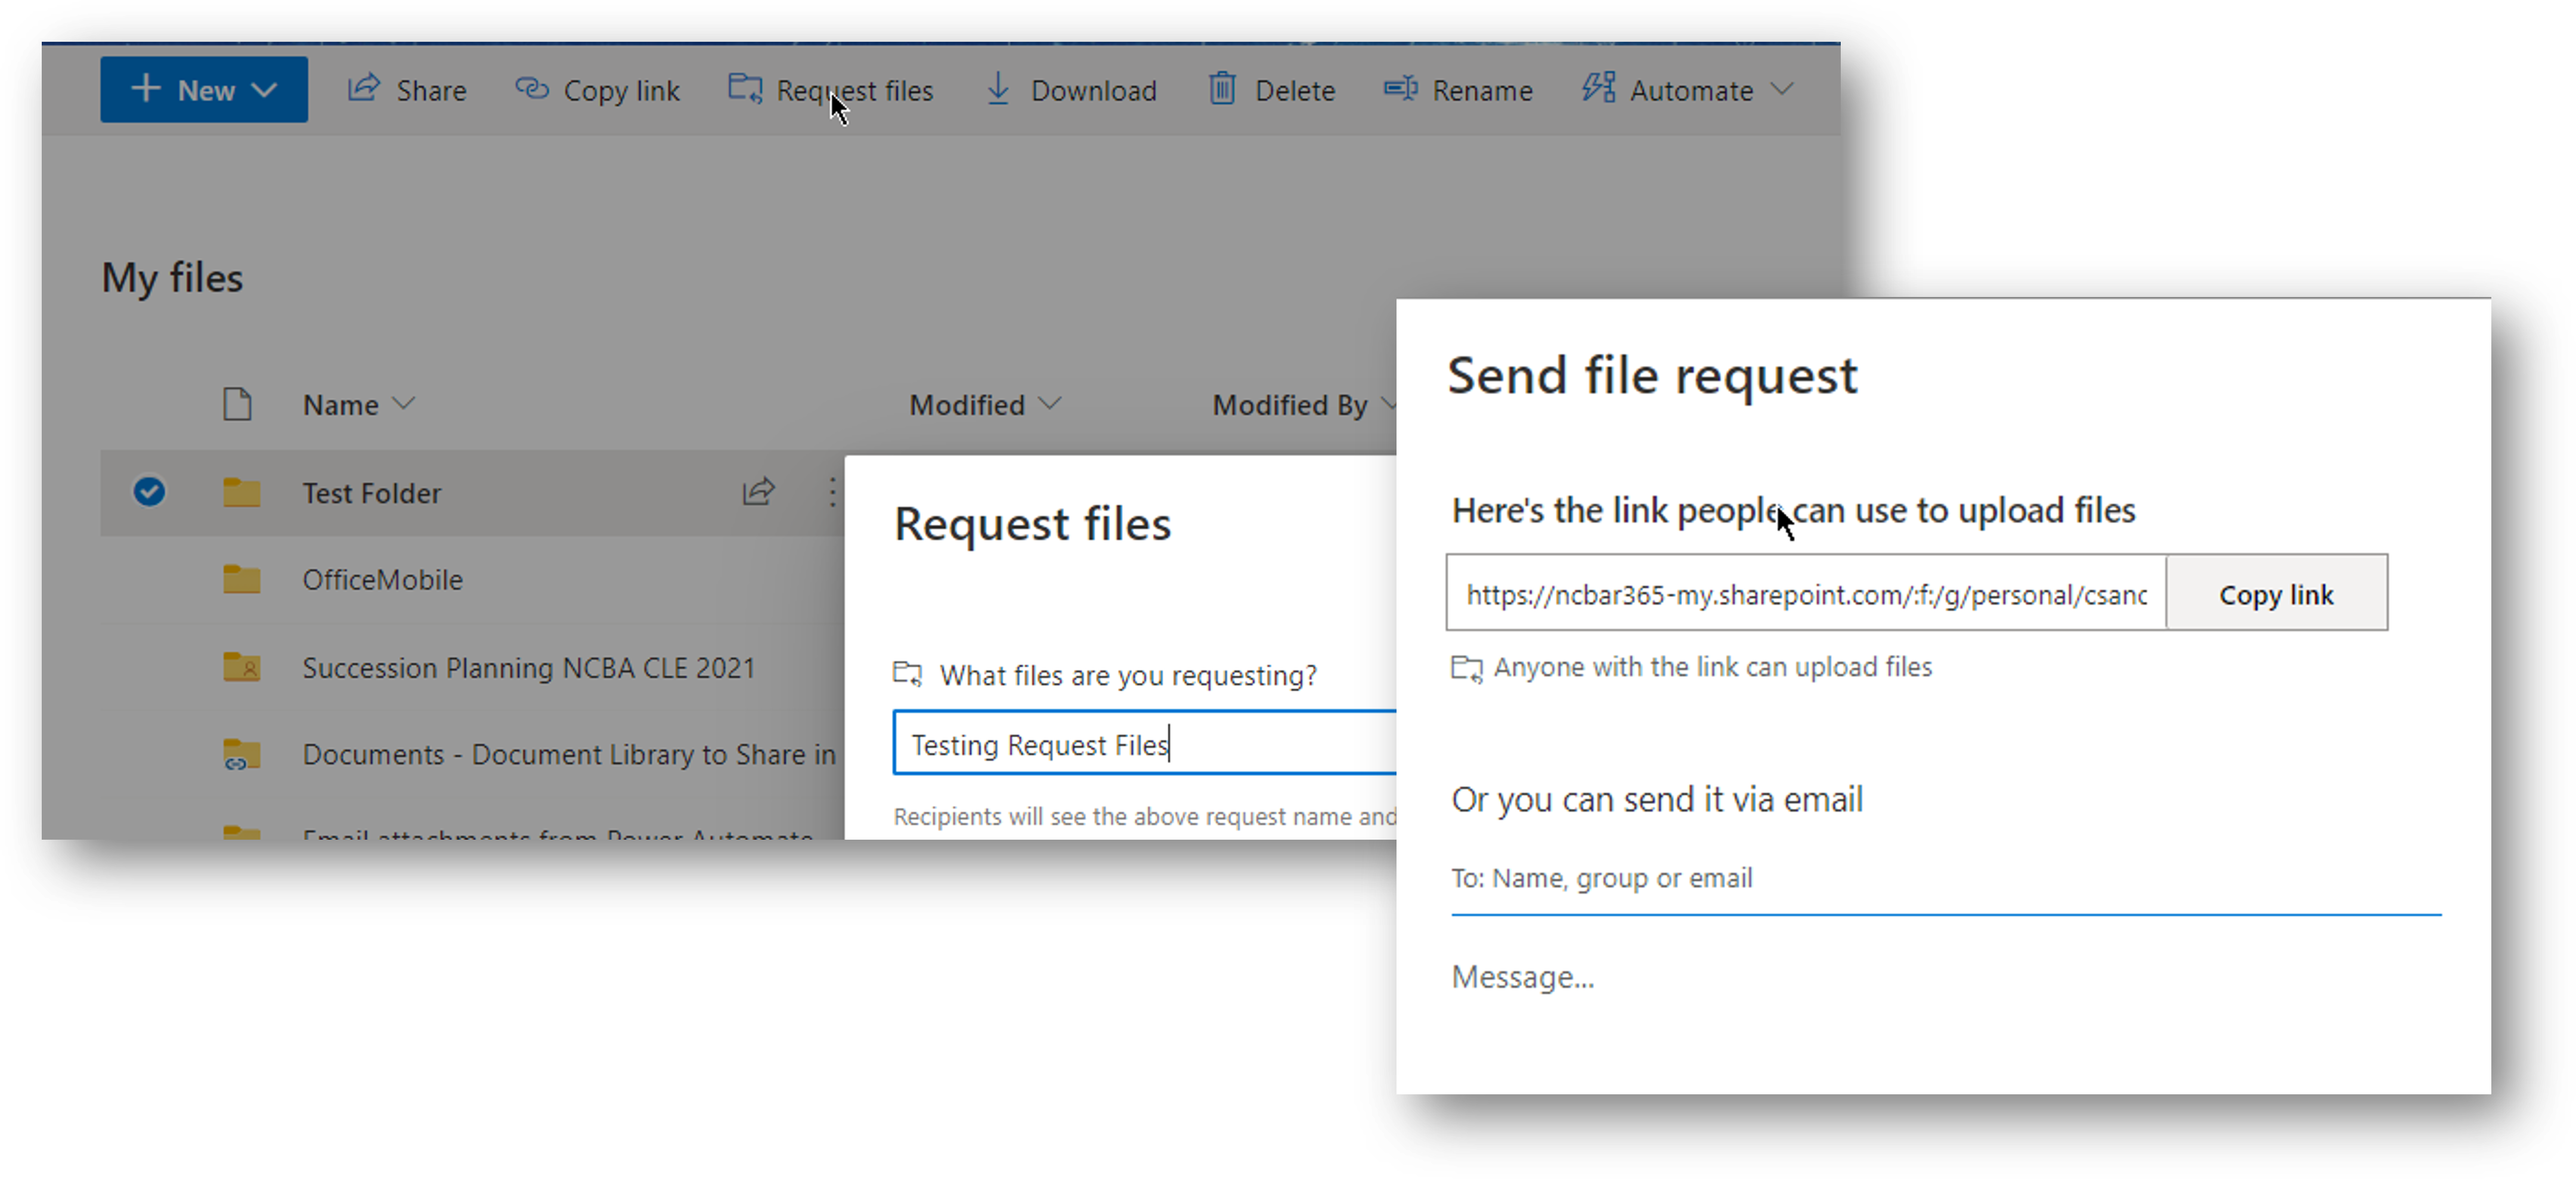Click the Copy link toolbar icon
Screen dimensions: 2576x1179
(x=531, y=89)
